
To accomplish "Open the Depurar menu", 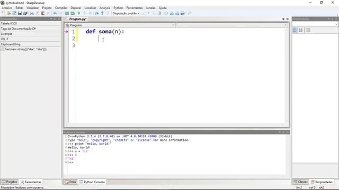I will [x=76, y=8].
